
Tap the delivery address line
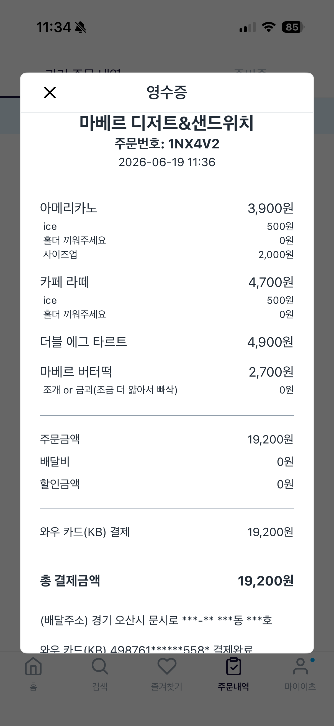point(156,620)
